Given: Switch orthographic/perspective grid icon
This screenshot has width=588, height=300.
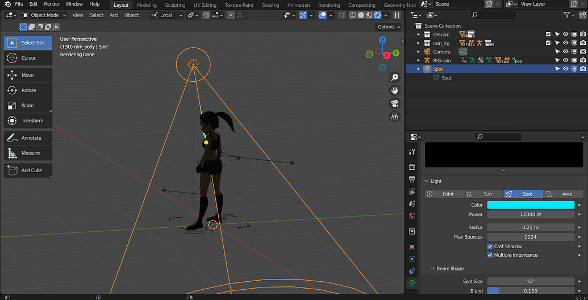Looking at the screenshot, I should [x=394, y=116].
